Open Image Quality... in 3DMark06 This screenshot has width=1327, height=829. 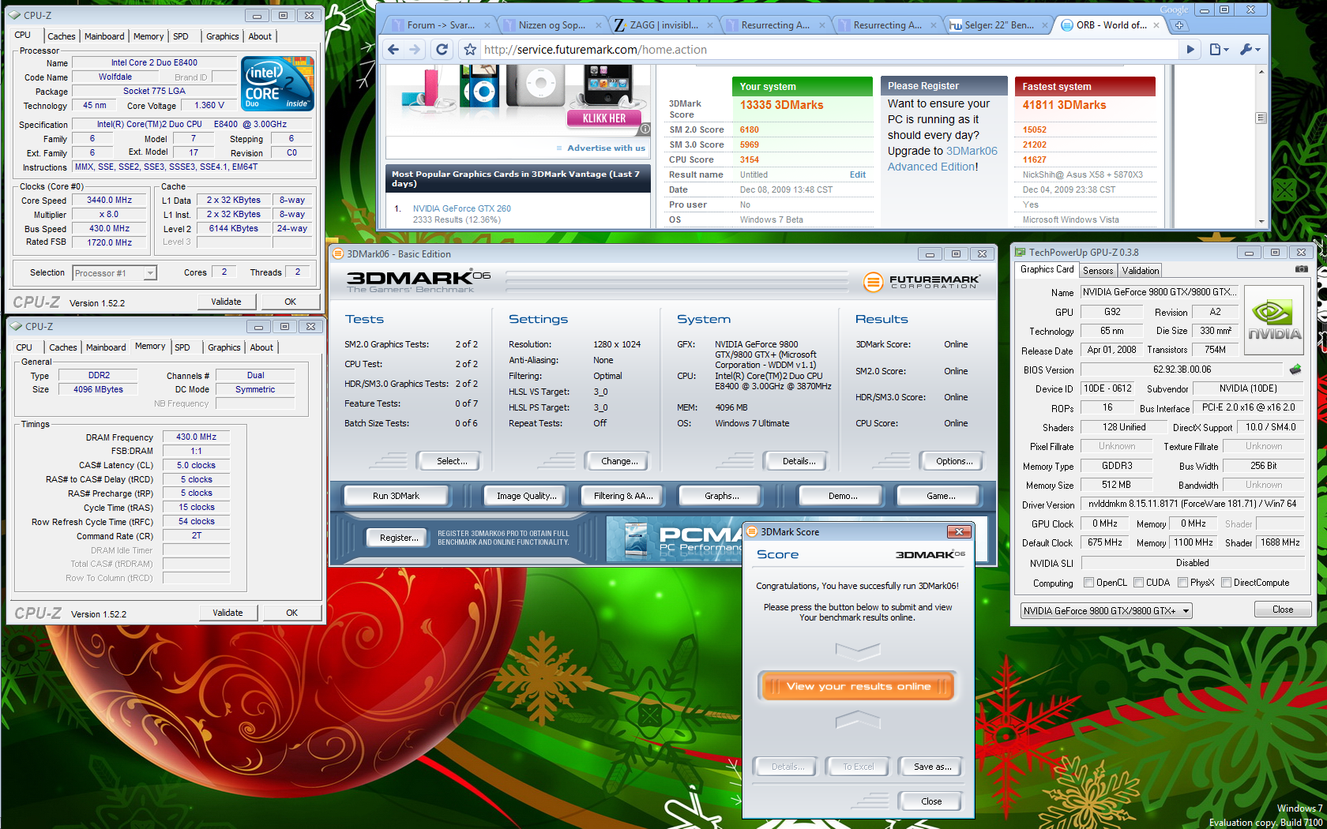[526, 496]
